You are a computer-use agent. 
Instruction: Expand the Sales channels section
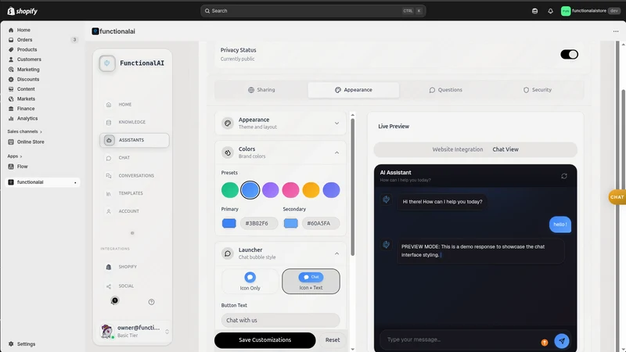tap(24, 131)
